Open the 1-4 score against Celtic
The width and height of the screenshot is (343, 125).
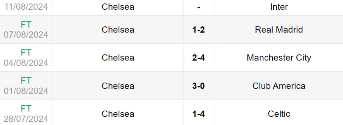point(198,114)
